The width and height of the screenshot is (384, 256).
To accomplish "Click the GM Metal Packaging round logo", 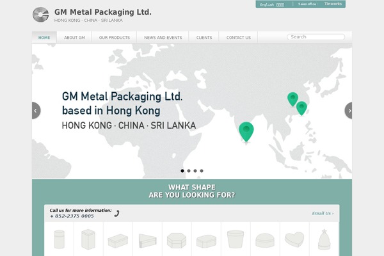I will 41,15.
